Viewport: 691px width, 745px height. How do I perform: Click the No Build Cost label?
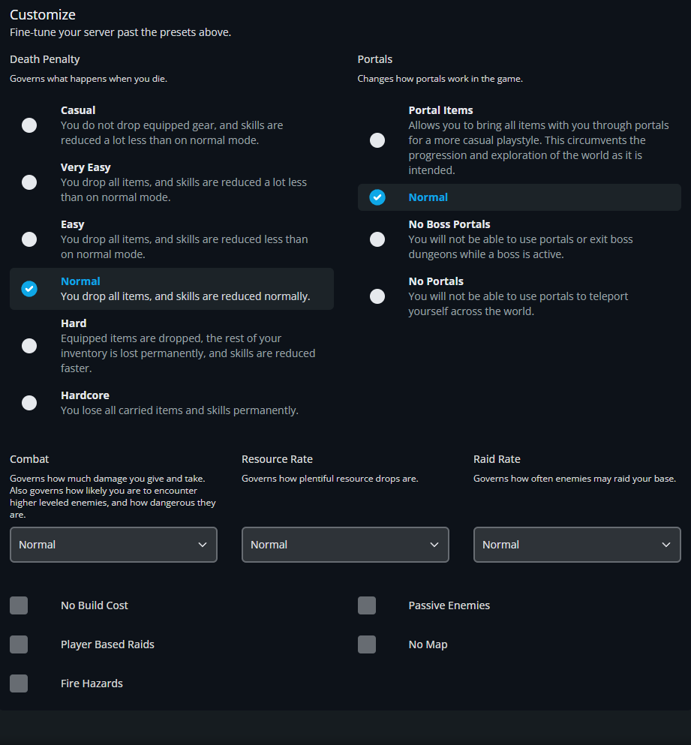tap(95, 605)
